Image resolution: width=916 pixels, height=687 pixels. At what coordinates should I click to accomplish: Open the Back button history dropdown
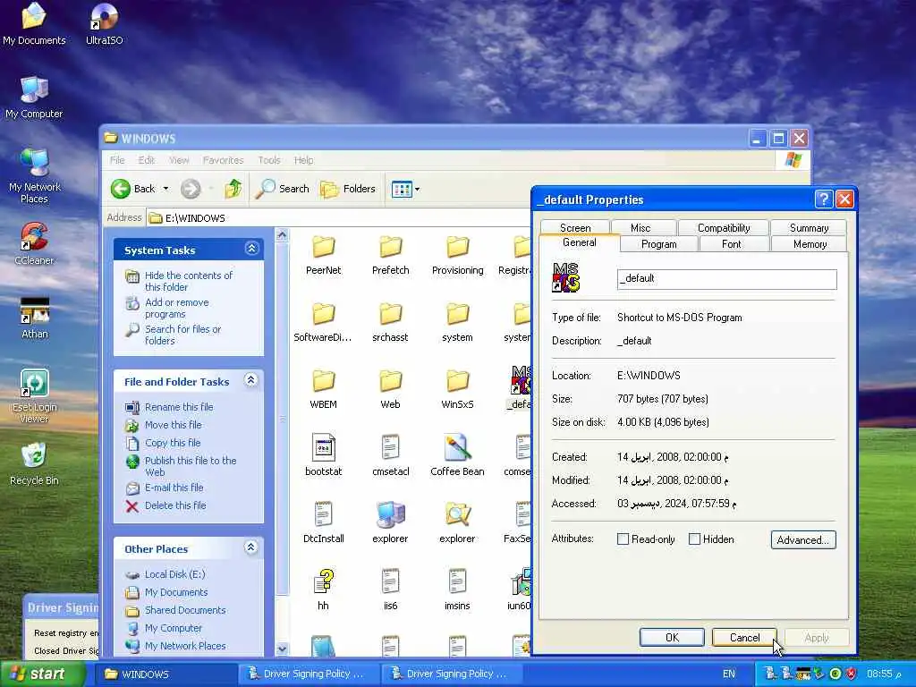165,189
